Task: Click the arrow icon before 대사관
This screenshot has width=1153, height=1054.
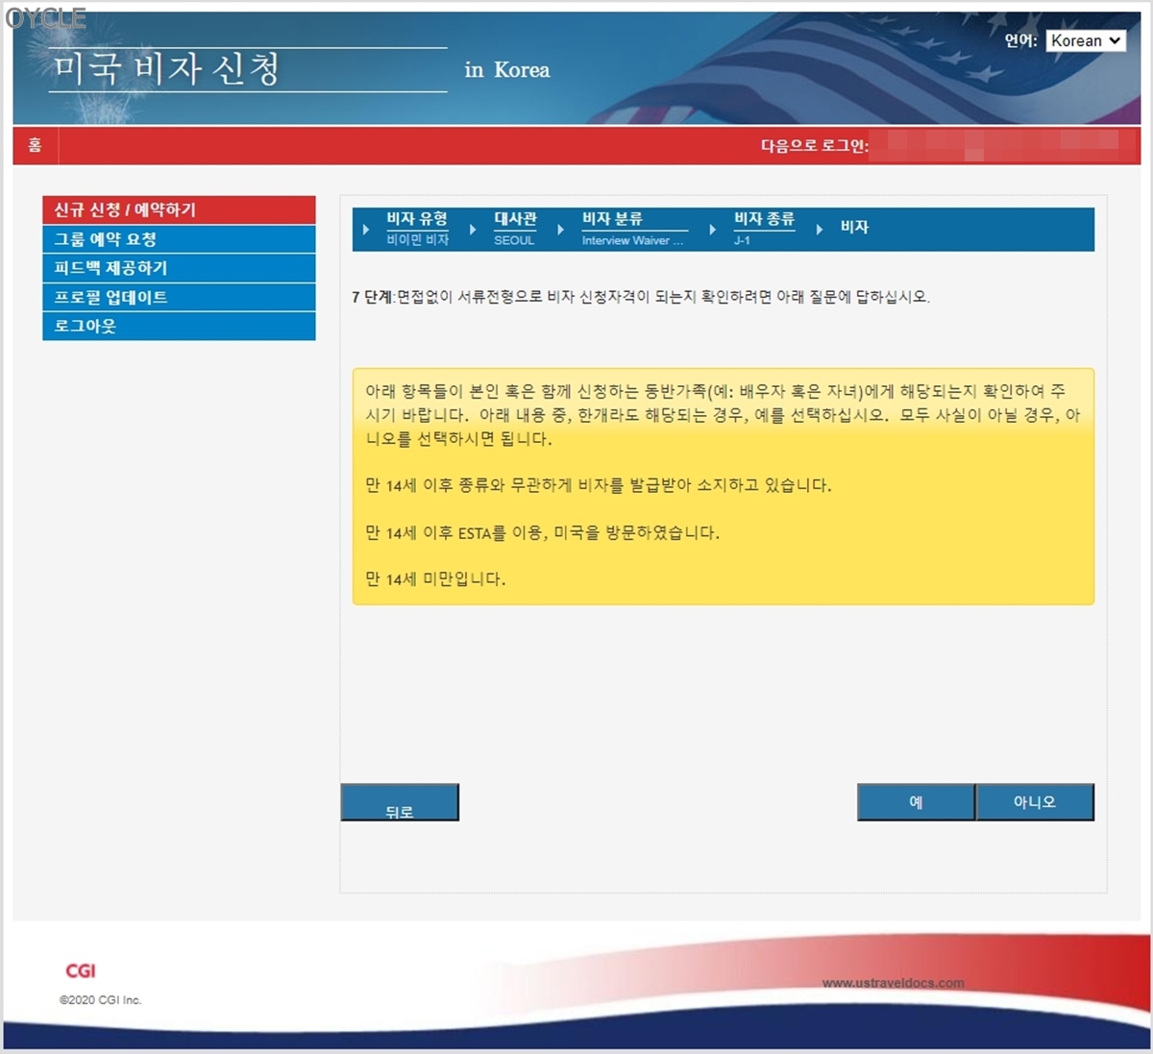Action: (x=473, y=230)
